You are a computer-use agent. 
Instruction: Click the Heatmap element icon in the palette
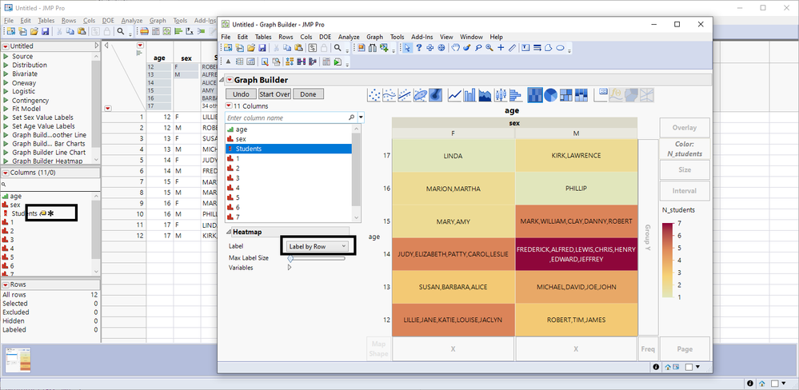[535, 95]
